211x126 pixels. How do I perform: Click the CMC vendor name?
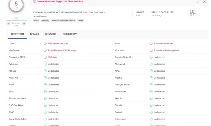tap(11, 112)
